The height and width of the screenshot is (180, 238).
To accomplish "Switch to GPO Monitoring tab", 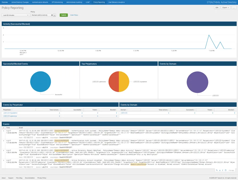I will coord(57,2).
